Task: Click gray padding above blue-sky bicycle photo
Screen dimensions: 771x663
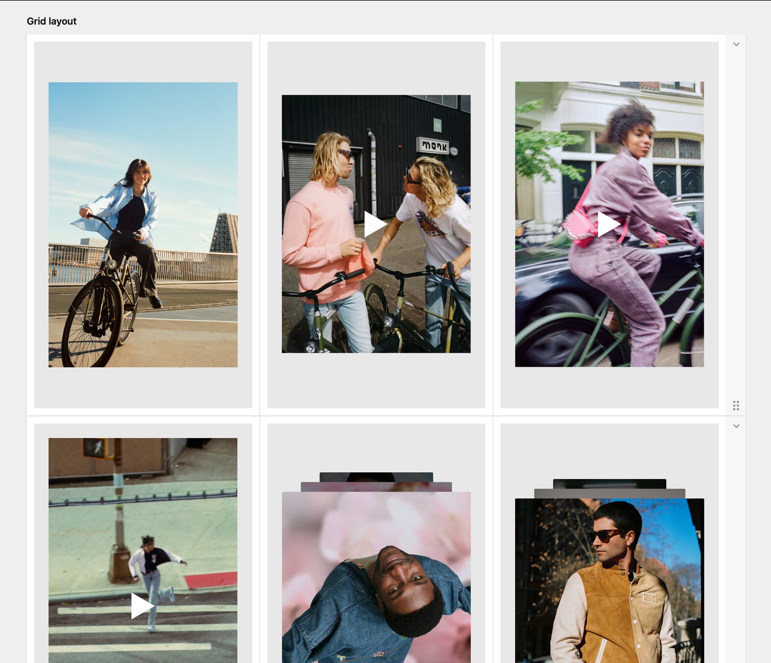Action: click(x=143, y=62)
